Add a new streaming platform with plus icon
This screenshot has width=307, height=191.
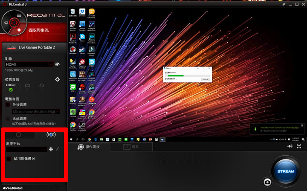51,149
